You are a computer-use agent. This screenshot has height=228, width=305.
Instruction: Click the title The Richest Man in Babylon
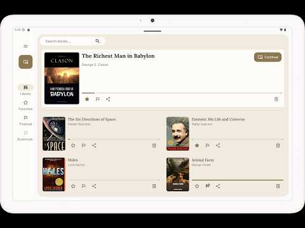118,56
